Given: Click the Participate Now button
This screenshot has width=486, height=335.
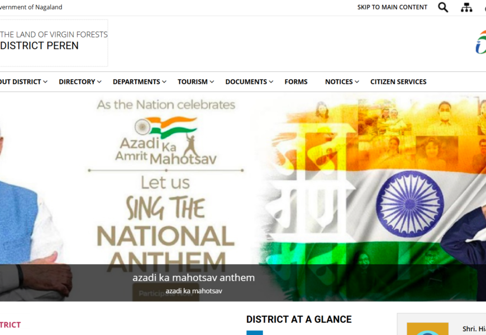Looking at the screenshot, I should pos(166,293).
